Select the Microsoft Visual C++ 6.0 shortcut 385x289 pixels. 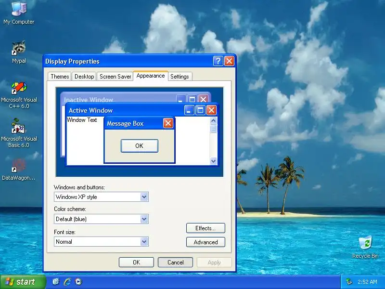(19, 95)
